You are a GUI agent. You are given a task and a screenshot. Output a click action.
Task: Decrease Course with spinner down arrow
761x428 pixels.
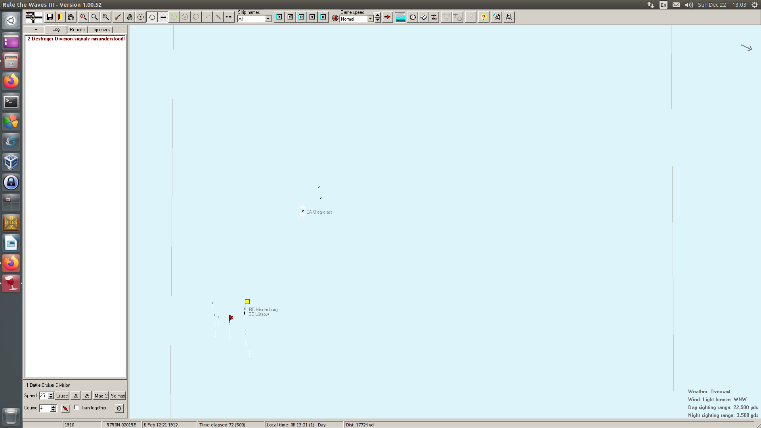[x=54, y=410]
